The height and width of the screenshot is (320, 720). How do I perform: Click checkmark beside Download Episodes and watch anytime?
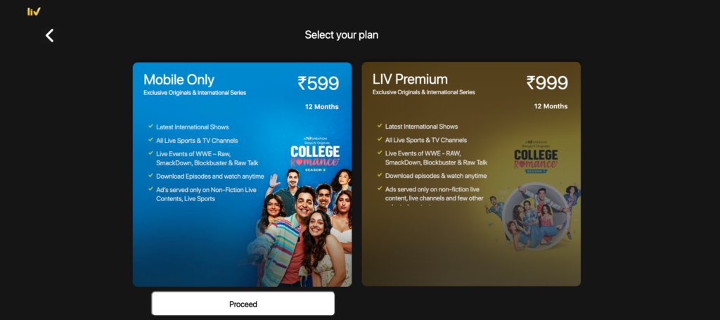150,176
